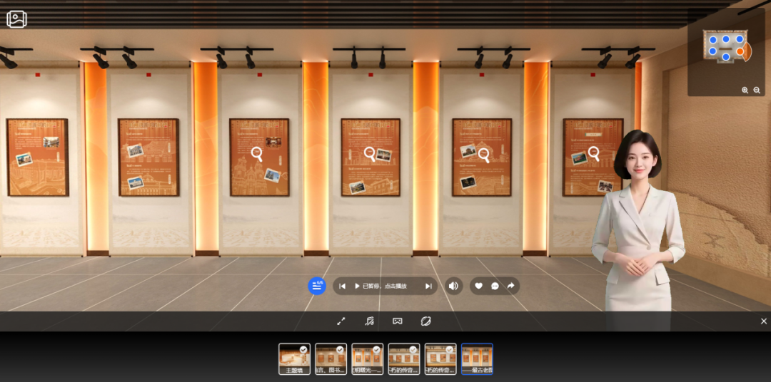Open the comments bubble icon
Screen dimensions: 771x382
click(495, 286)
